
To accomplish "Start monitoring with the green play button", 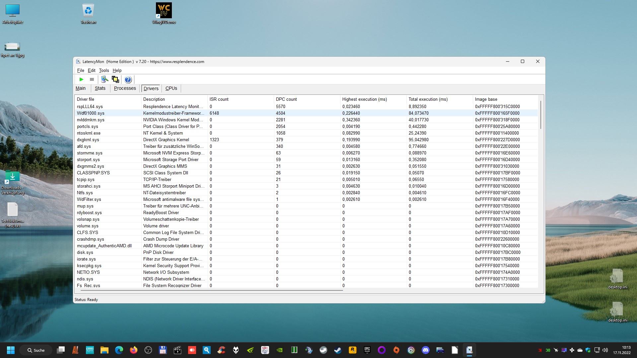I will point(81,80).
